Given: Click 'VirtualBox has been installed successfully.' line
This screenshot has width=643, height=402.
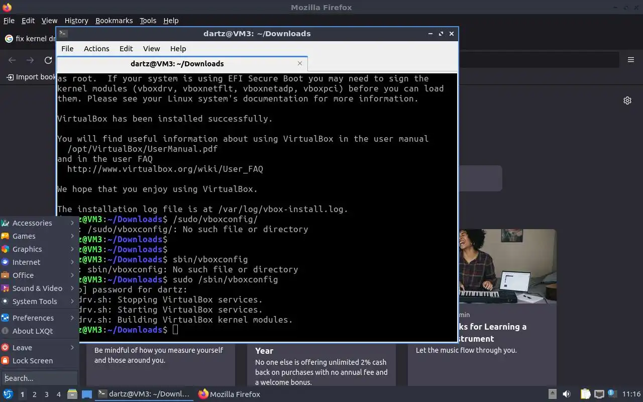Looking at the screenshot, I should (x=165, y=119).
